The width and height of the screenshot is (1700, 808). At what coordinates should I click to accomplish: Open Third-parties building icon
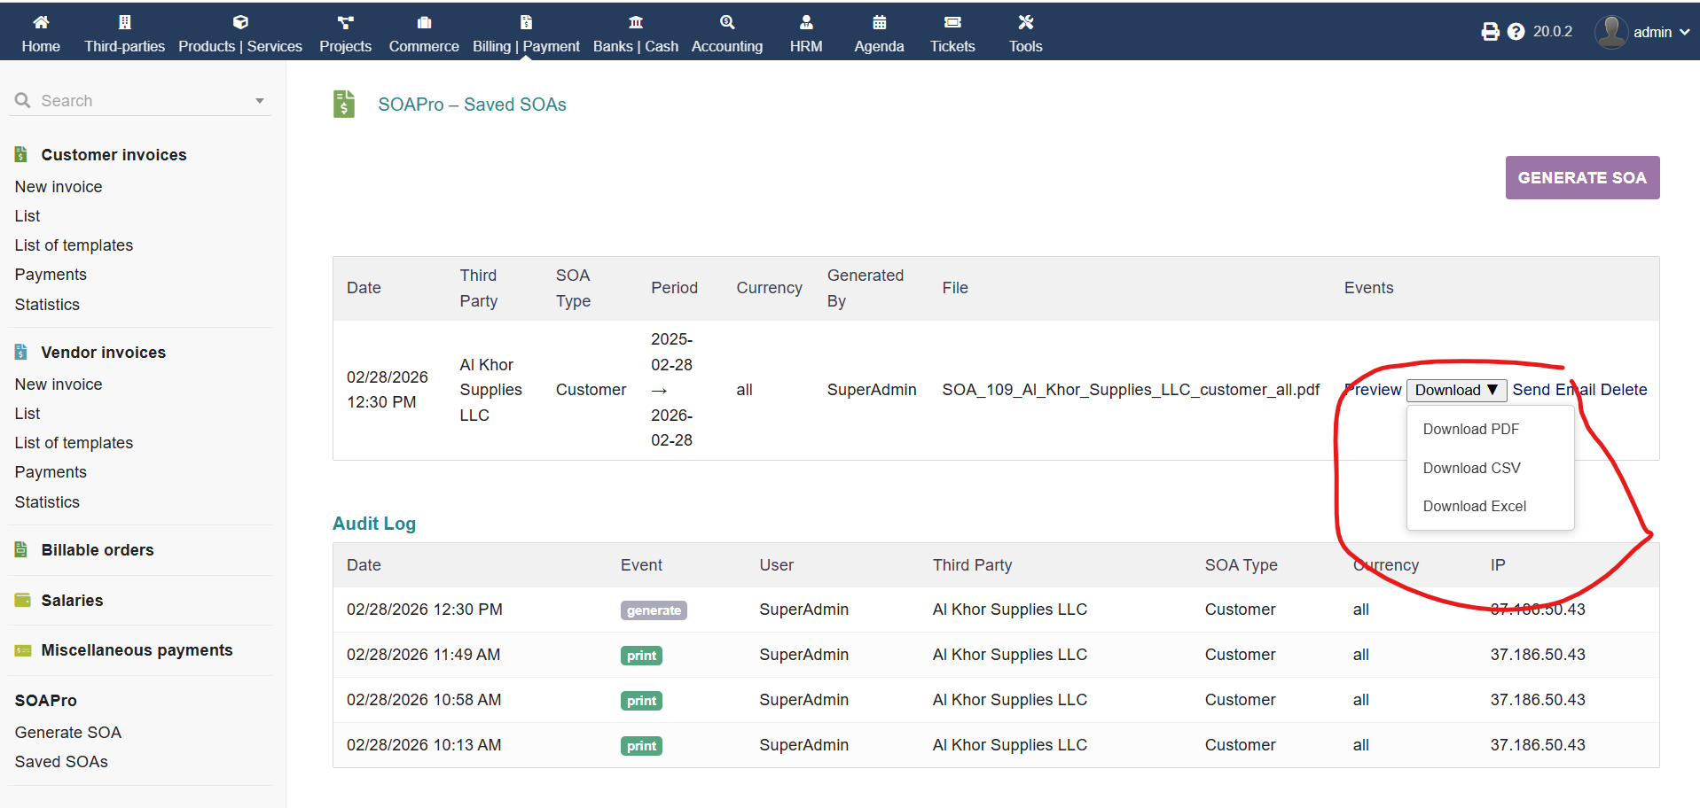(x=124, y=22)
